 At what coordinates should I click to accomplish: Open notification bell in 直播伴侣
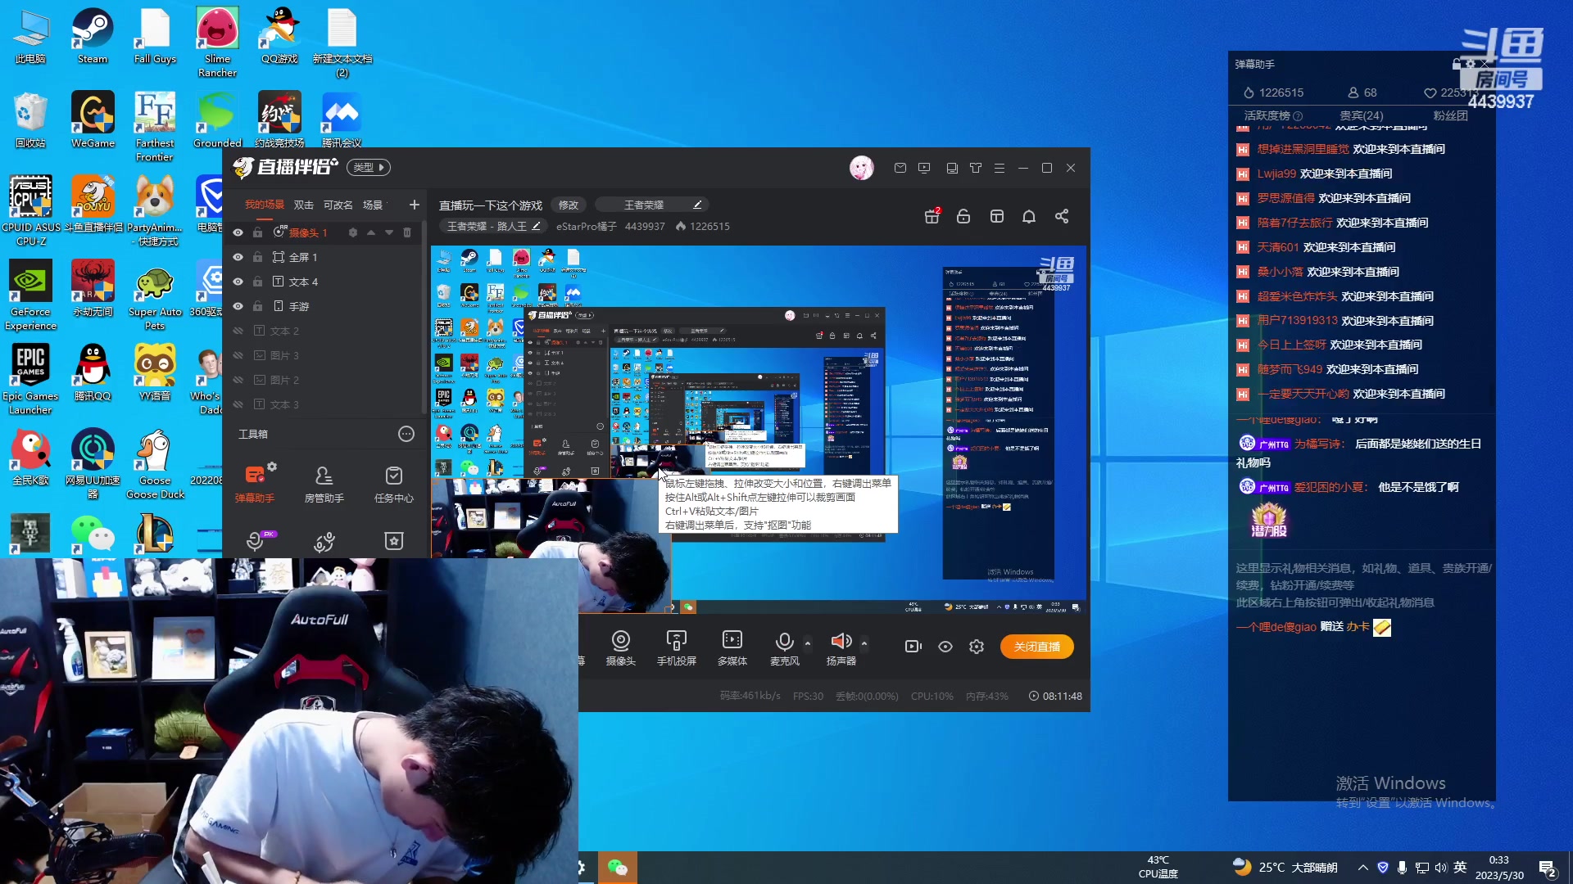point(1029,216)
